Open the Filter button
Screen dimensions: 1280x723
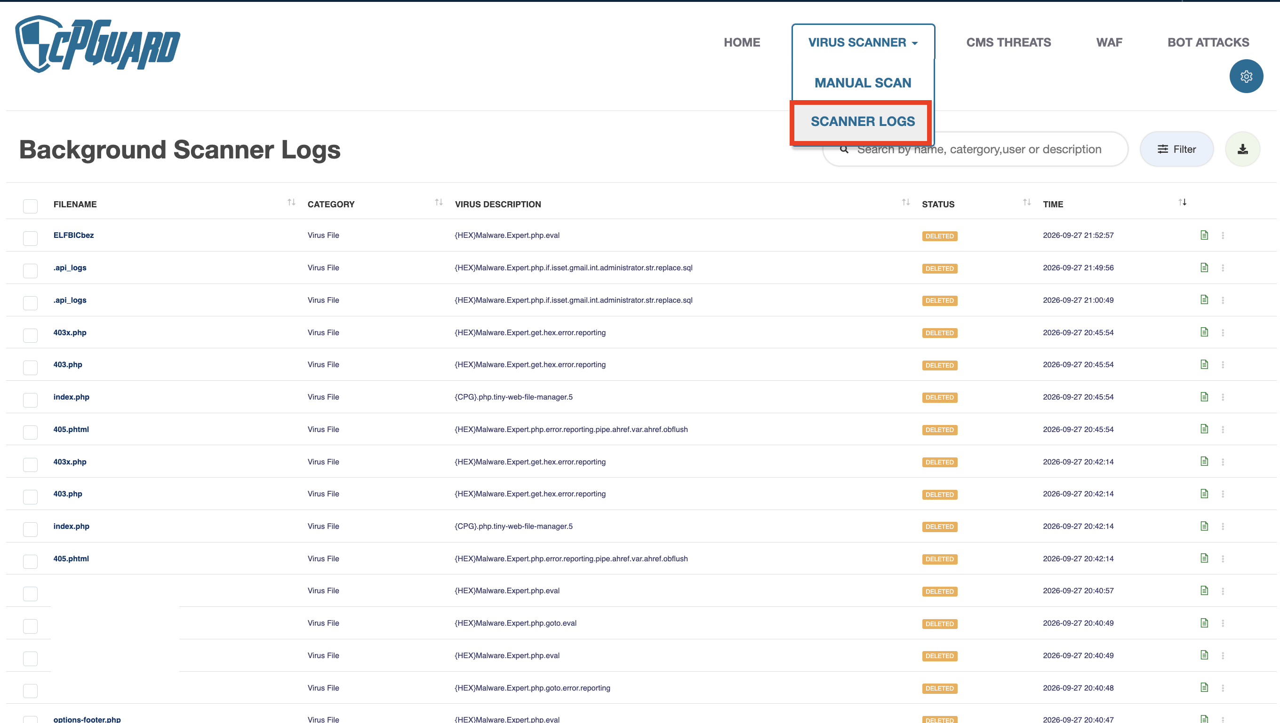pos(1176,149)
